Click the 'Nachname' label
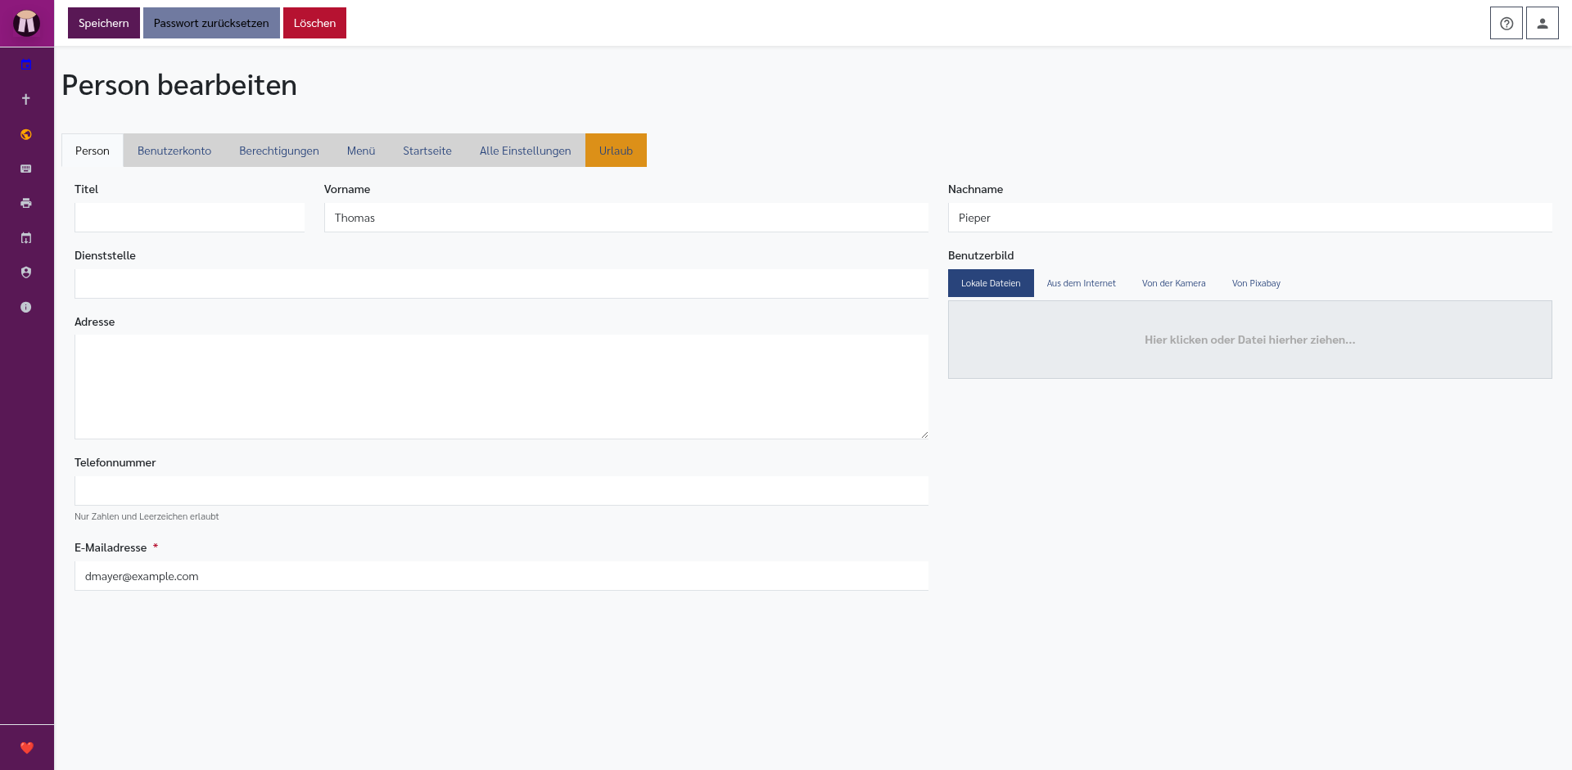1572x770 pixels. (x=975, y=189)
